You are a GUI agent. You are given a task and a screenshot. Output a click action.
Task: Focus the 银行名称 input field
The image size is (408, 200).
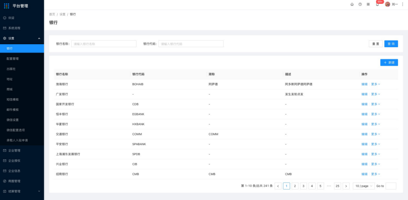pyautogui.click(x=104, y=44)
